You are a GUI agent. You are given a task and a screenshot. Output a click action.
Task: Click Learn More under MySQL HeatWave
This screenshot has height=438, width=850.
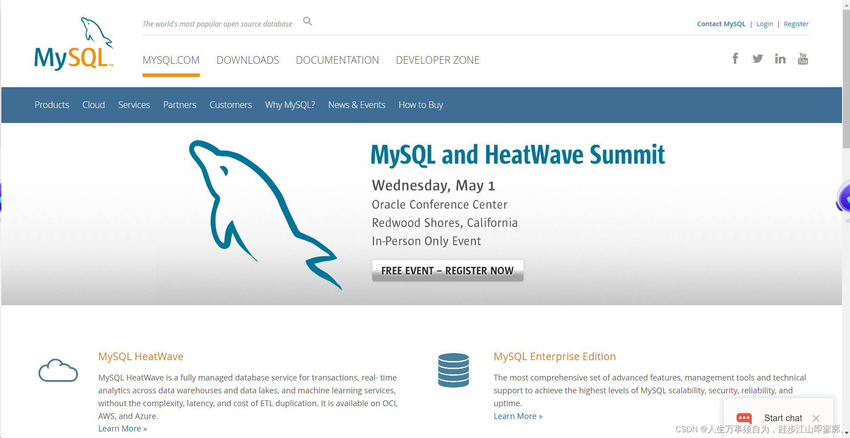[x=123, y=429]
